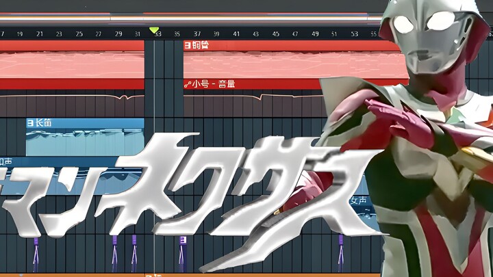The height and width of the screenshot is (277, 493).
Task: Click the pattern icon beside 铜管
Action: tap(188, 46)
